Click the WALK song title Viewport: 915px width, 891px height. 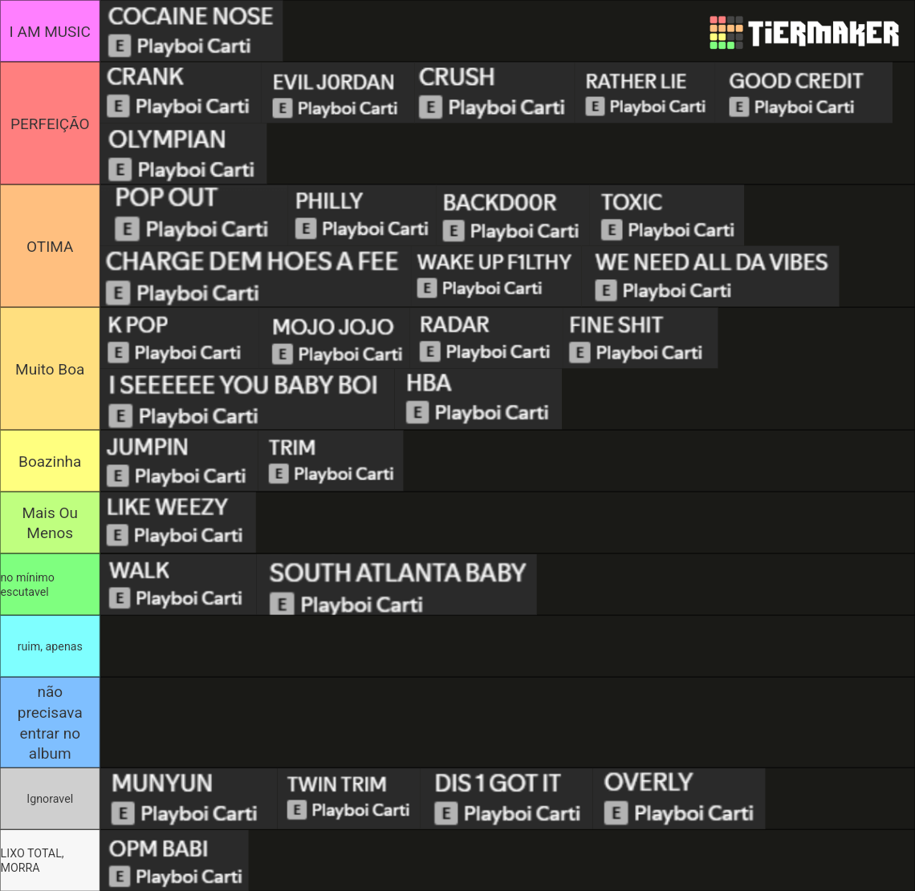tap(139, 570)
